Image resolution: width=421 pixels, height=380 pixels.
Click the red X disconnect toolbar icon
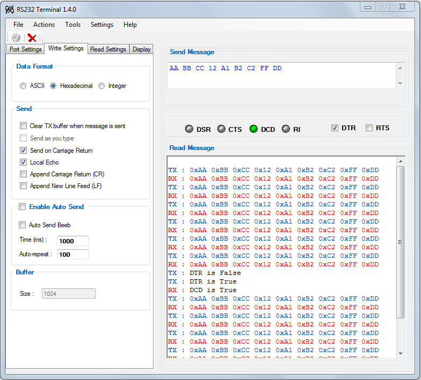[32, 38]
